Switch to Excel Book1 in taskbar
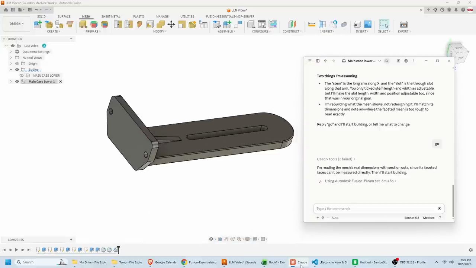 point(273,262)
